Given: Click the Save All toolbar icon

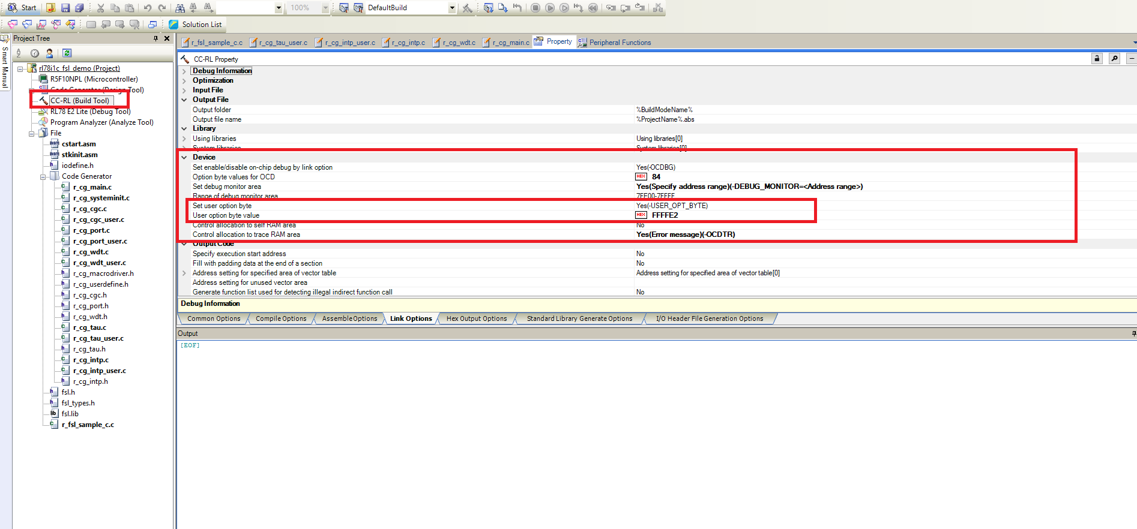Looking at the screenshot, I should 79,8.
